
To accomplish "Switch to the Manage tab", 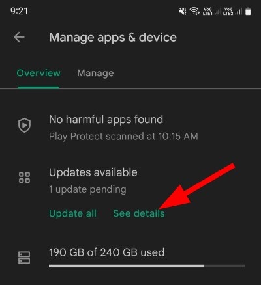I will [x=95, y=73].
